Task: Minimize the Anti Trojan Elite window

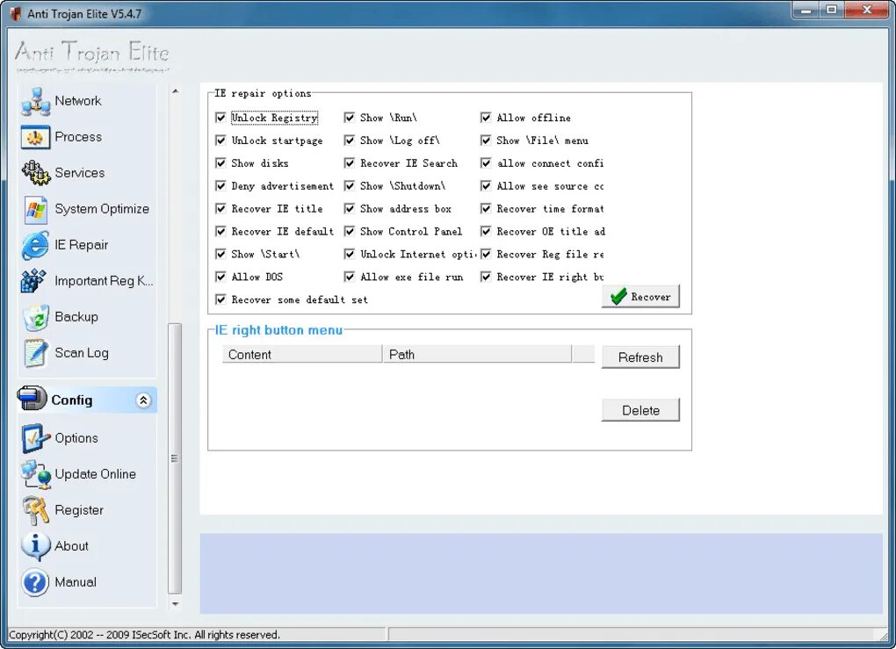Action: point(806,10)
